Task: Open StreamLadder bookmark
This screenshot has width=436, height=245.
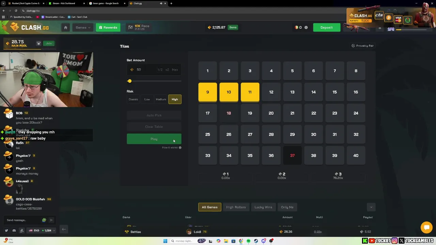Action: click(x=53, y=17)
